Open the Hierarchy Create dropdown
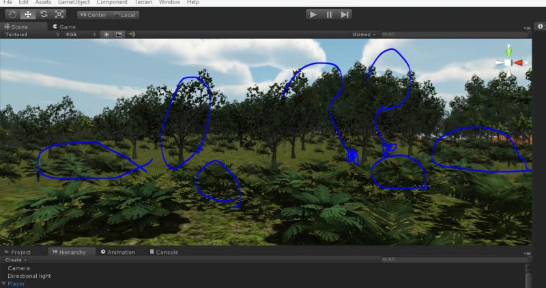This screenshot has width=546, height=288. pyautogui.click(x=16, y=260)
